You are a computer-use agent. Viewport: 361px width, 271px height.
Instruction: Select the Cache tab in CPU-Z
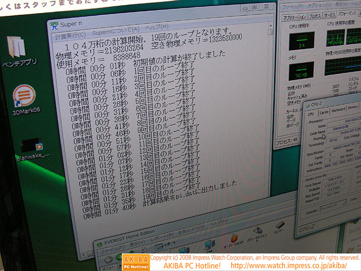click(x=324, y=111)
